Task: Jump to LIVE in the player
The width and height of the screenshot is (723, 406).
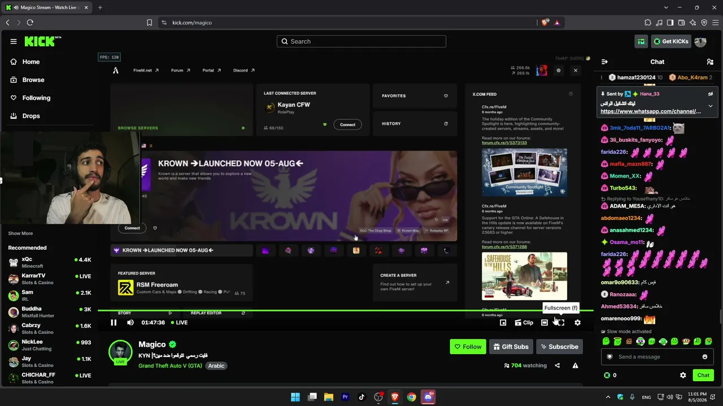Action: coord(178,323)
